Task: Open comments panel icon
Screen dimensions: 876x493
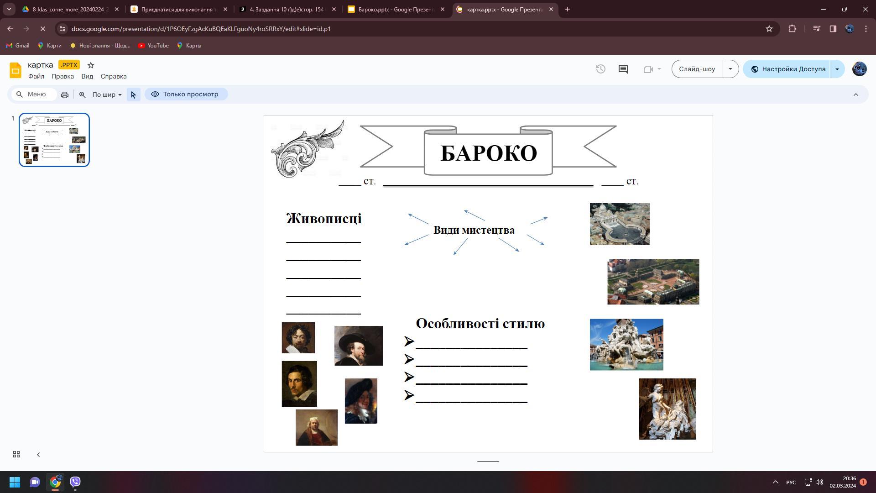Action: pyautogui.click(x=623, y=69)
